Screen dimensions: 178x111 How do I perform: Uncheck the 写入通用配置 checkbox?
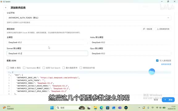[x=157, y=61]
